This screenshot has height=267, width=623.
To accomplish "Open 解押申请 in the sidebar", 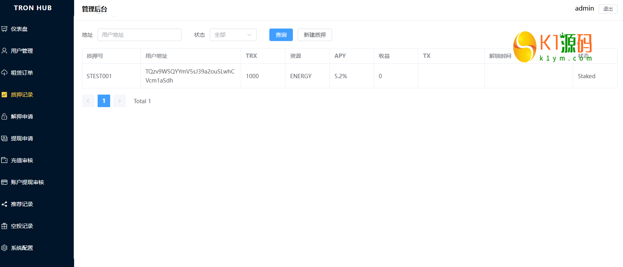I will click(x=37, y=116).
